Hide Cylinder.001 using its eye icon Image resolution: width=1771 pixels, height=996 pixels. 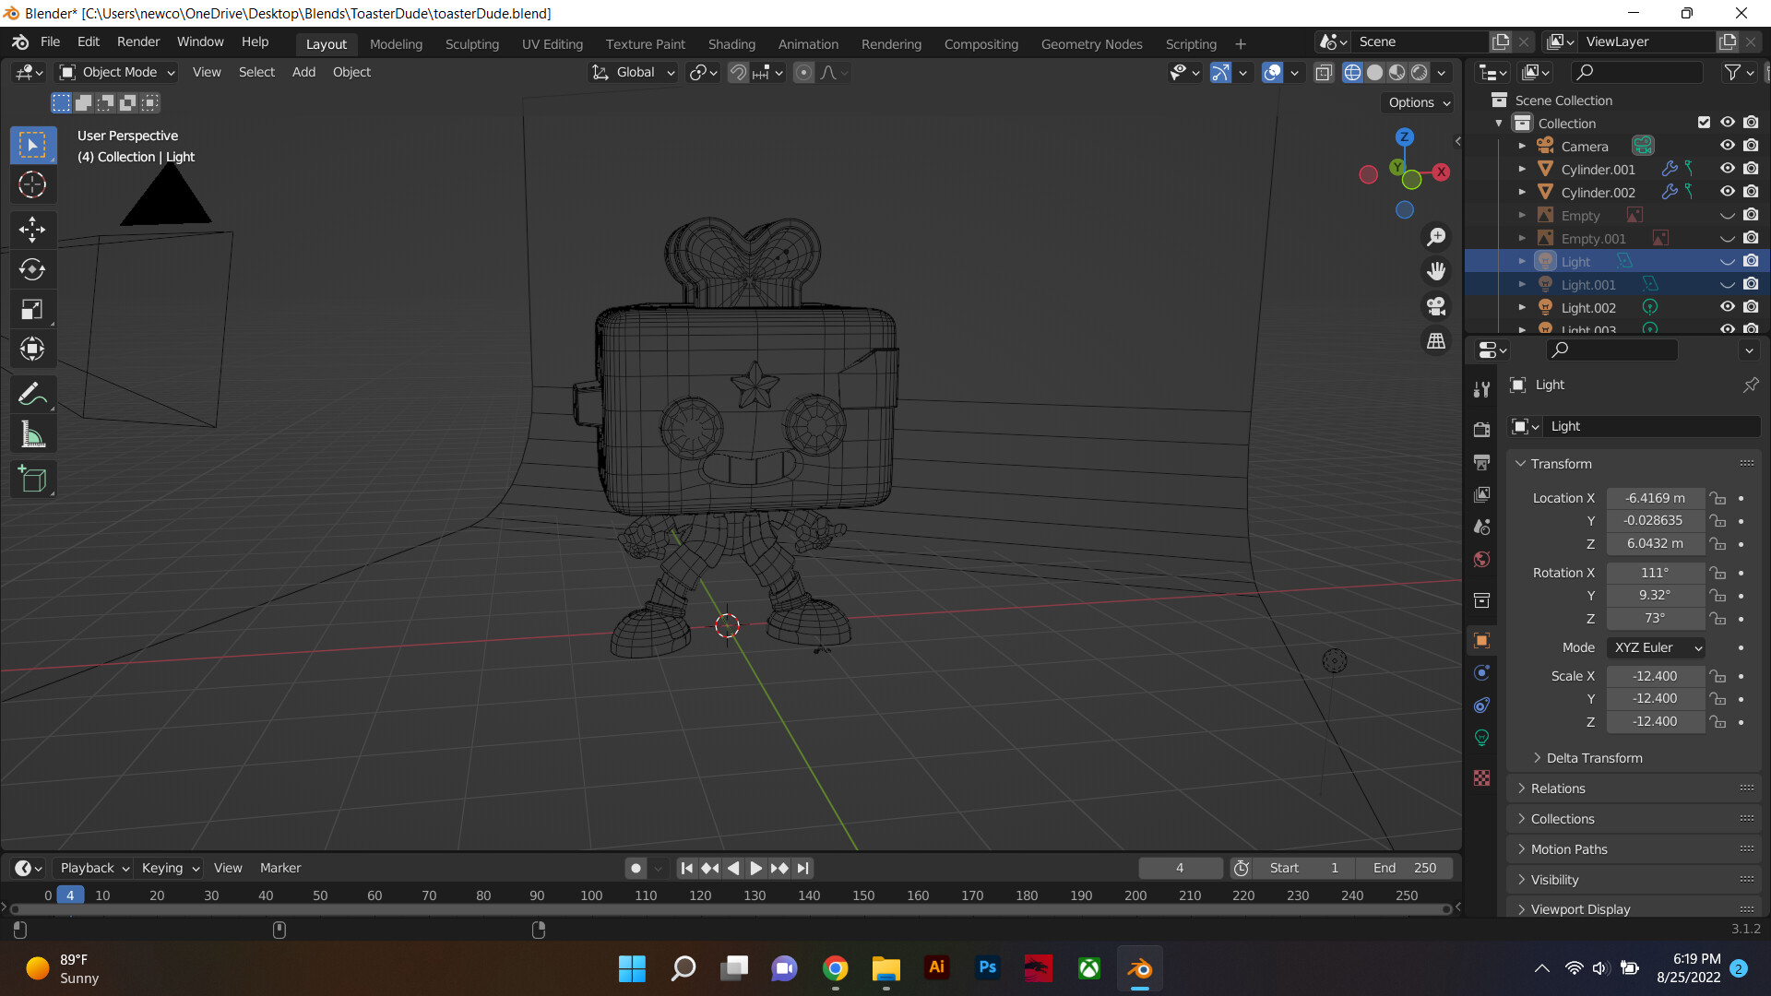pyautogui.click(x=1728, y=168)
